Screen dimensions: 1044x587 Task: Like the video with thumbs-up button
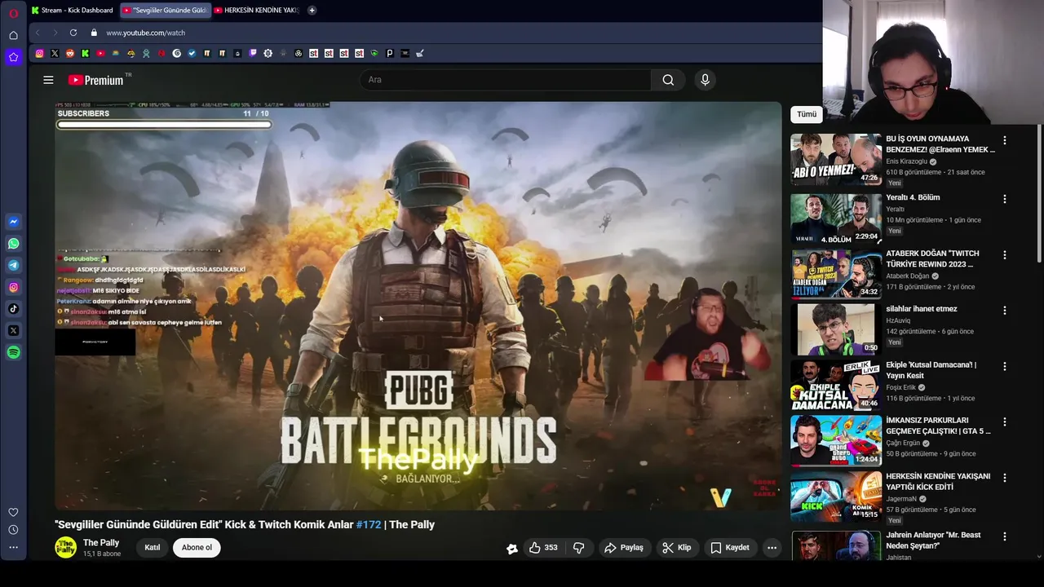point(543,548)
